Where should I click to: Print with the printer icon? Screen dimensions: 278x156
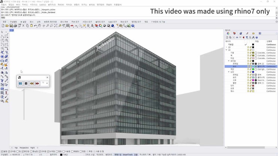coord(15,26)
